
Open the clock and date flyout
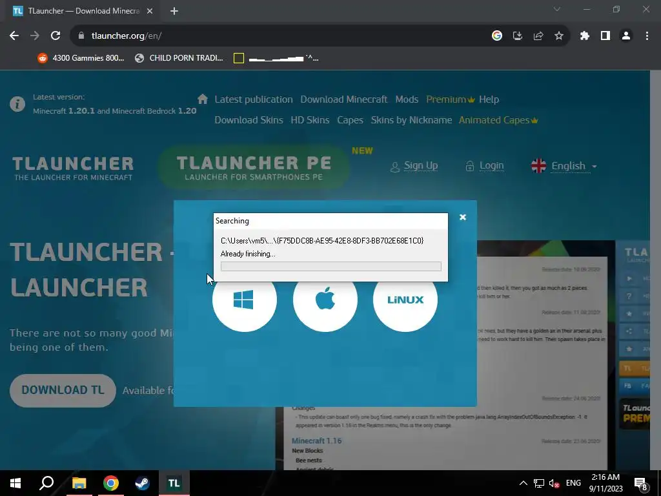(605, 483)
